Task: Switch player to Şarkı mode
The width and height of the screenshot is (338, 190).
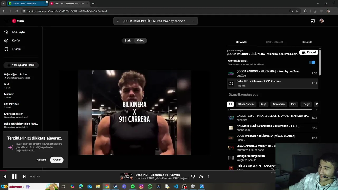Action: coord(128,41)
